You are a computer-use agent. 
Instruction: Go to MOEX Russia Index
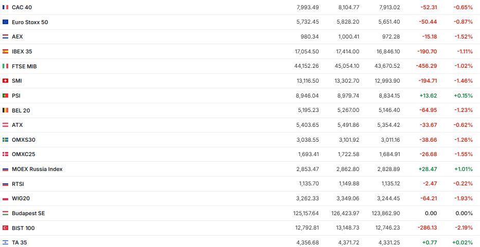click(37, 169)
